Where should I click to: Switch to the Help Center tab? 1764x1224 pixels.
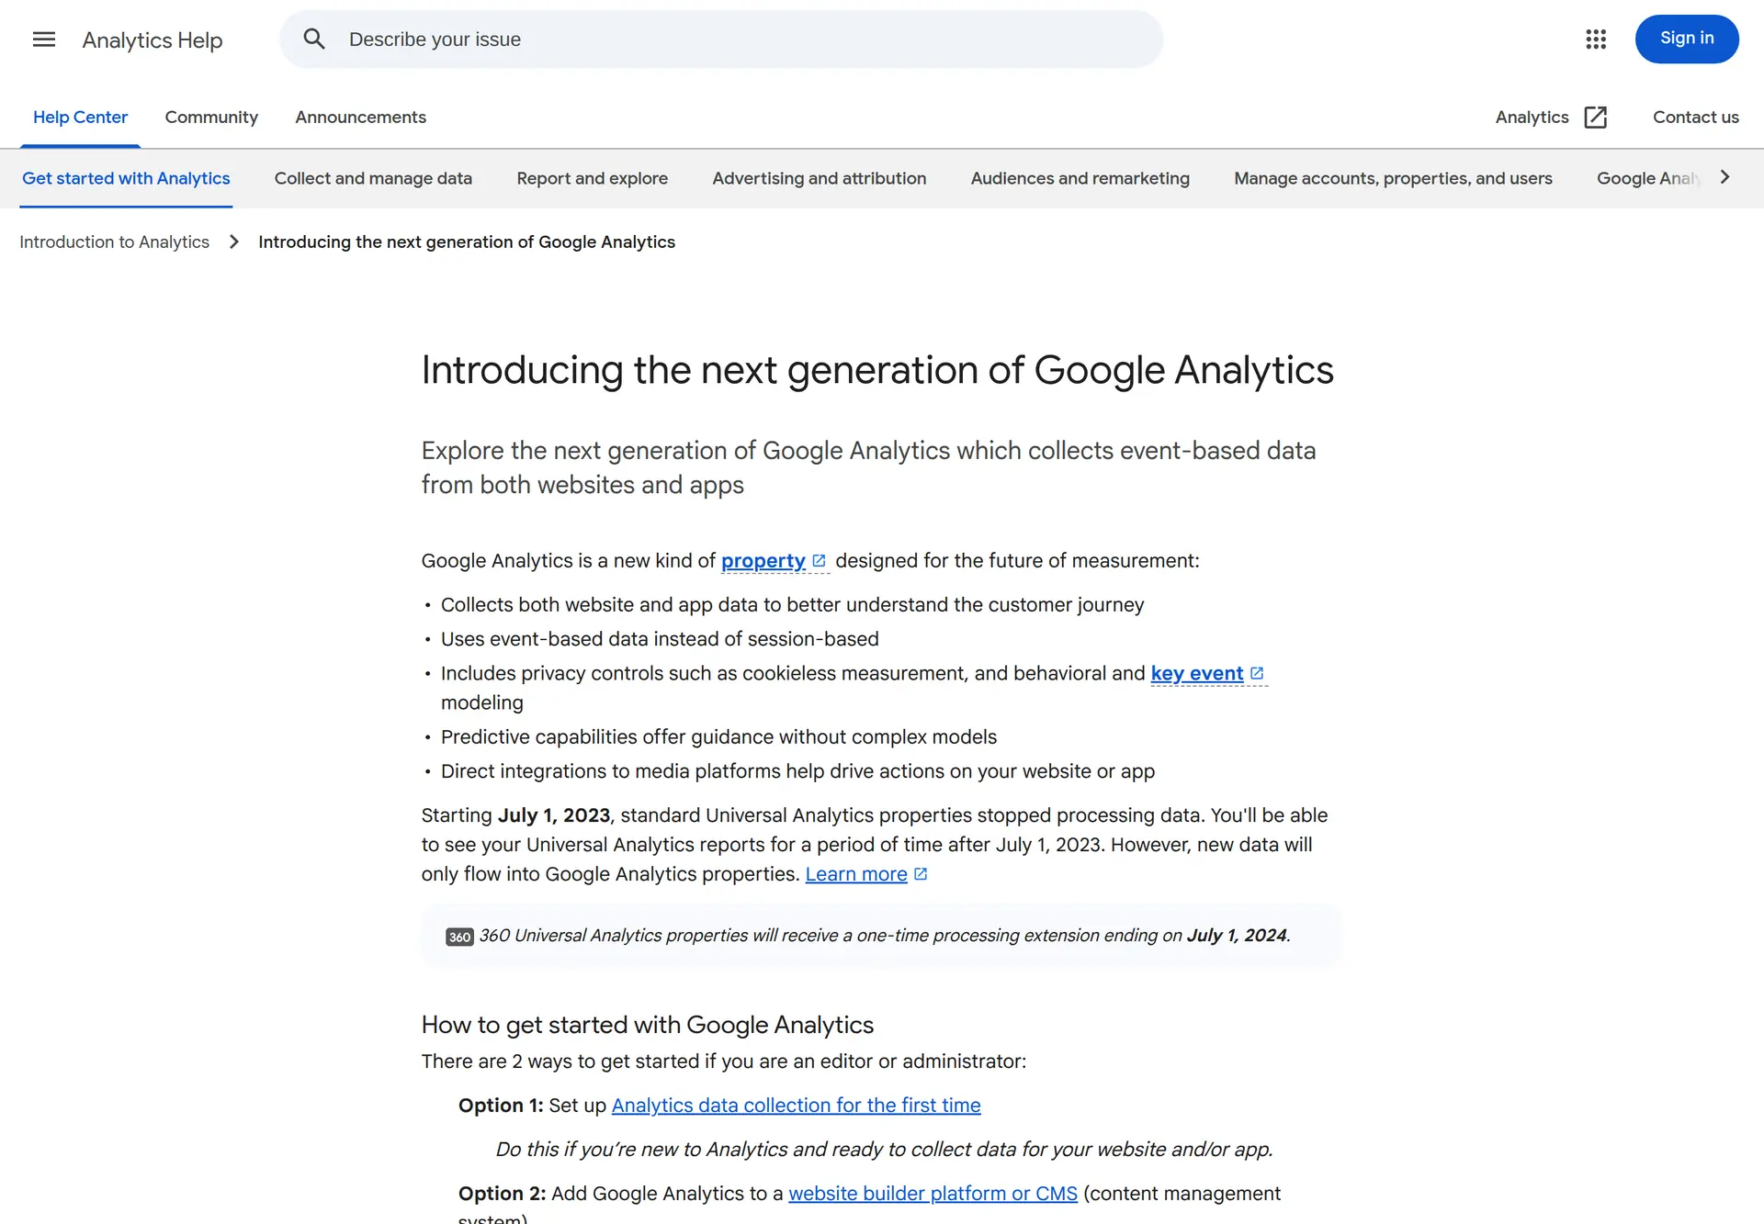tap(80, 118)
